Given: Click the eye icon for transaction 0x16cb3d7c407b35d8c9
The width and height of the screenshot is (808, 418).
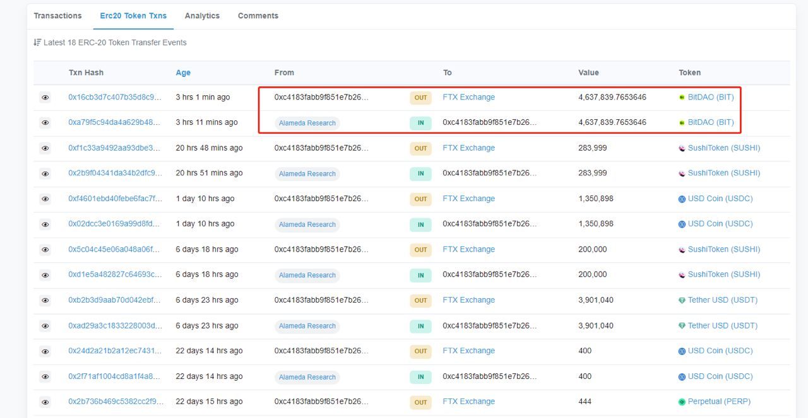Looking at the screenshot, I should coord(45,98).
